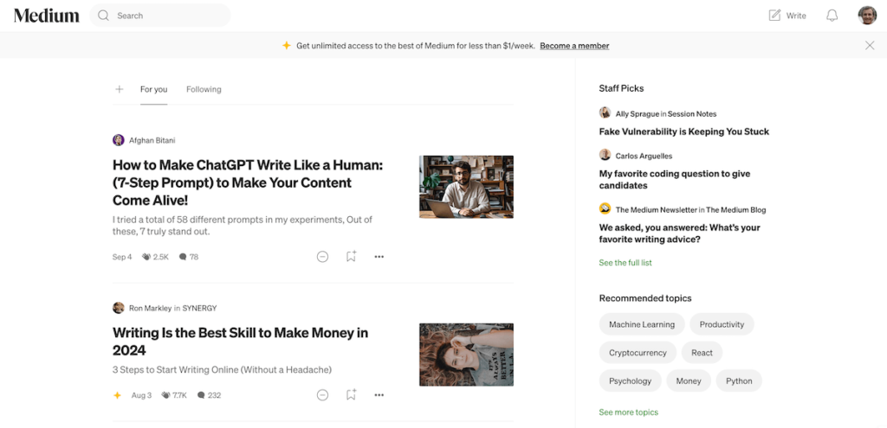Viewport: 887px width, 428px height.
Task: Bookmark the ChatGPT article
Action: pos(351,257)
